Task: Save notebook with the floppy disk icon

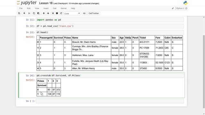Action: coord(19,13)
